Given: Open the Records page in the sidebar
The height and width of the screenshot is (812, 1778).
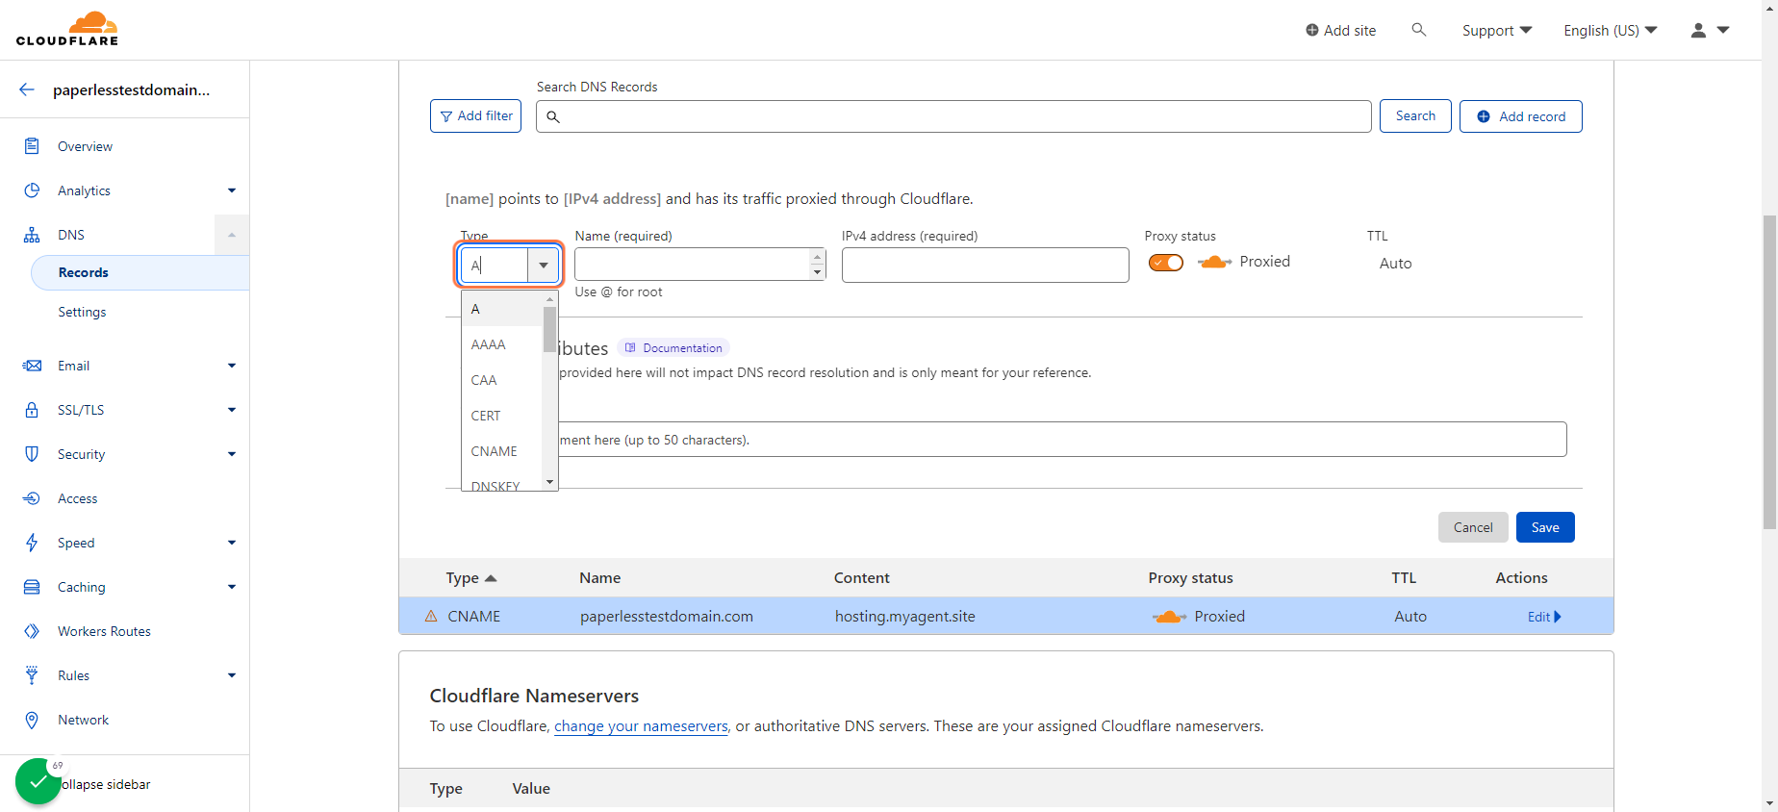Looking at the screenshot, I should pos(140,272).
